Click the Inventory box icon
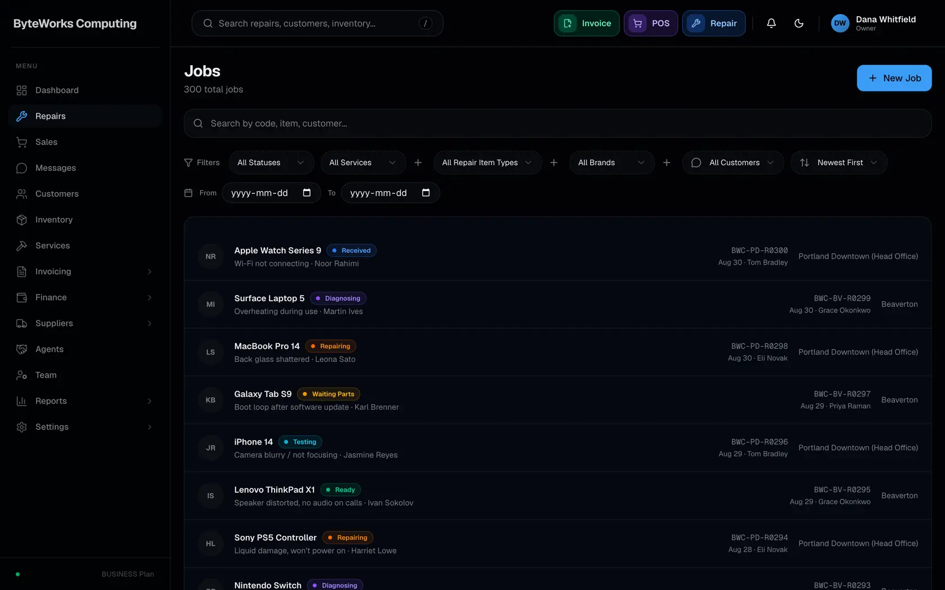This screenshot has height=590, width=945. tap(22, 220)
